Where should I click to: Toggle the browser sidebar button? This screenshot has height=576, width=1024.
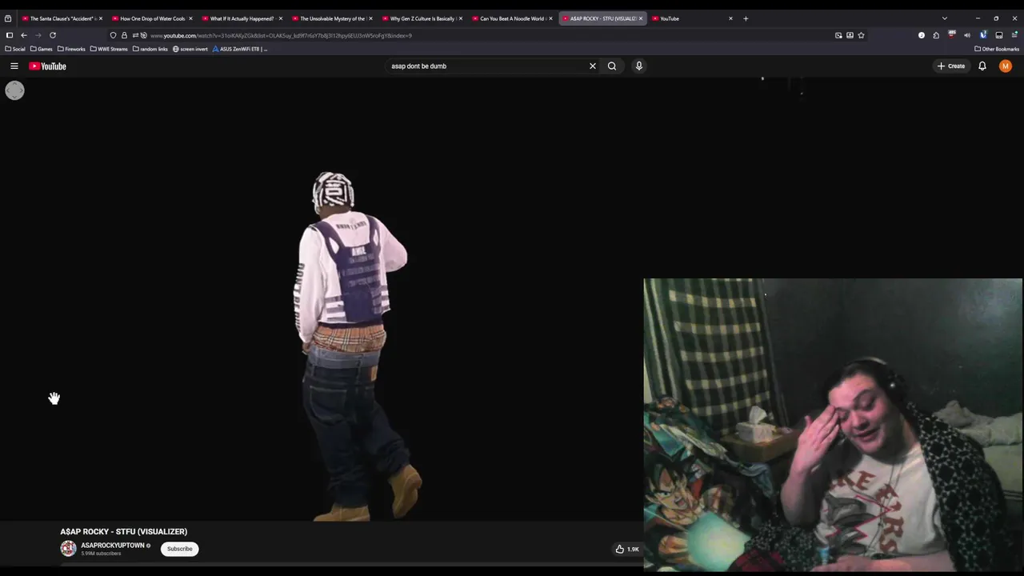point(10,35)
